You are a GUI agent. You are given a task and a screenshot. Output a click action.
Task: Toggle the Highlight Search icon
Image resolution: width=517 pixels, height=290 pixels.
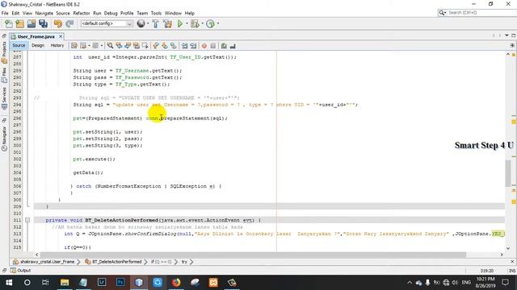[136, 46]
